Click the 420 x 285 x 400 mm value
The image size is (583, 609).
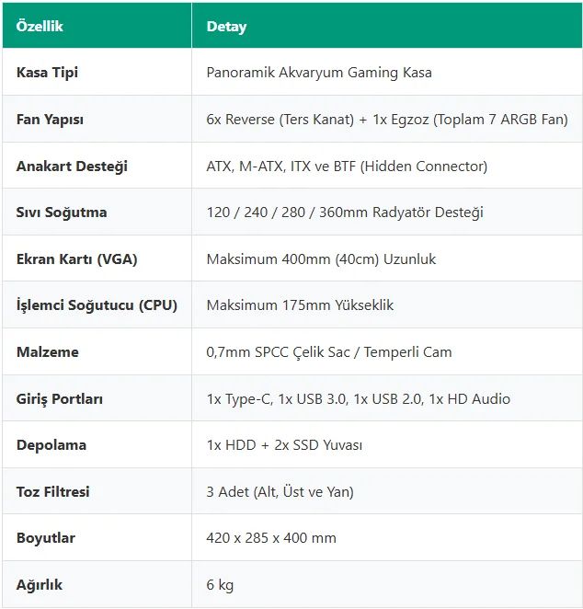pyautogui.click(x=271, y=538)
